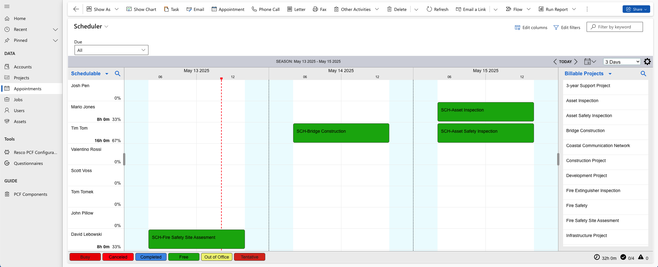Click the Canceled legend swatch
658x267 pixels.
click(118, 257)
